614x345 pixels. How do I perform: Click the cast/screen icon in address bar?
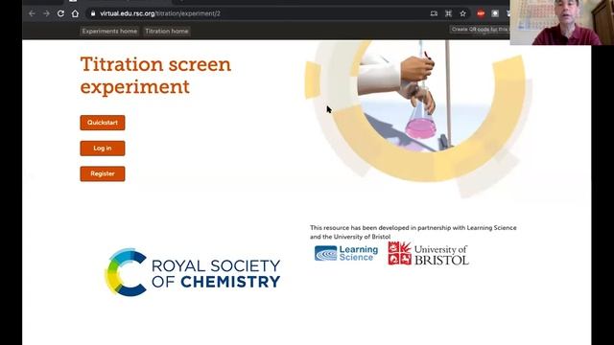(434, 13)
